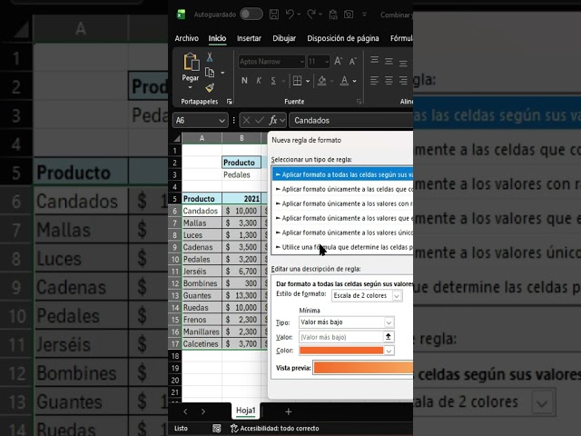This screenshot has width=581, height=436.
Task: Open the orange Color dropdown for Mínima
Action: coord(347,351)
